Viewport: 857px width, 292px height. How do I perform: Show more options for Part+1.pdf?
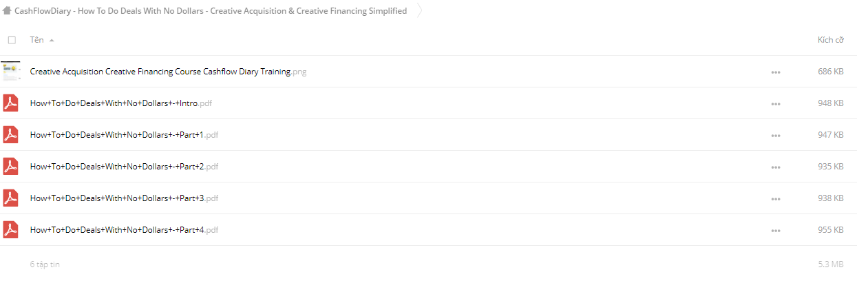pyautogui.click(x=776, y=135)
